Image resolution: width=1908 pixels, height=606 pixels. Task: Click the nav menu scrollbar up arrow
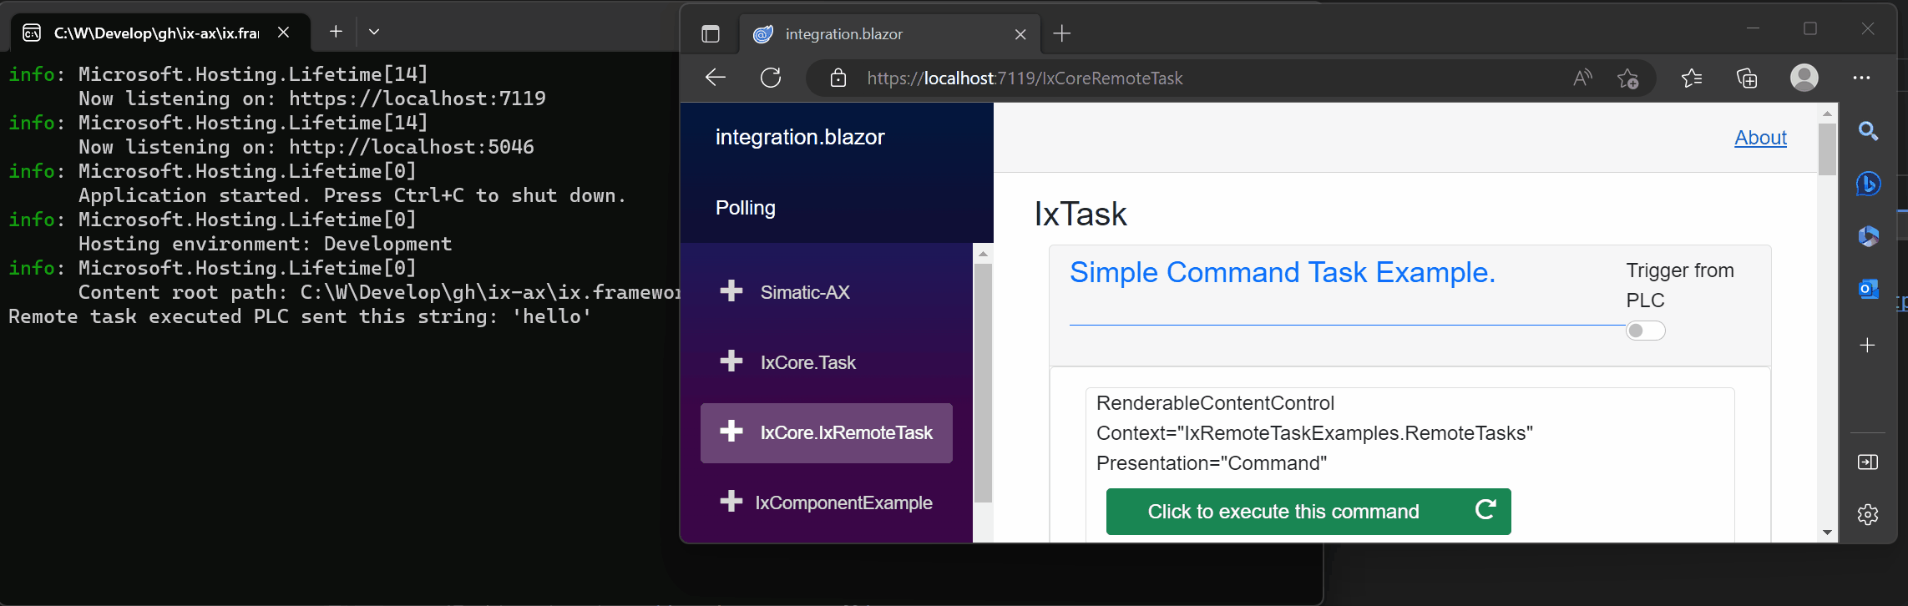tap(983, 254)
